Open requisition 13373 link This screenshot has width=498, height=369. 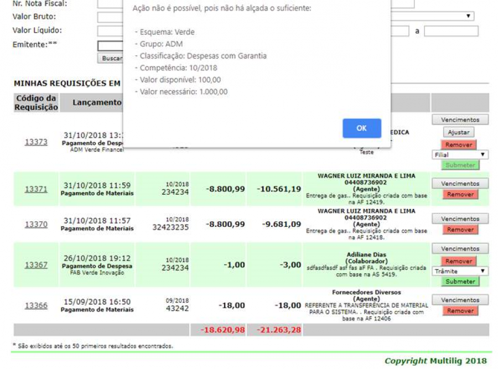coord(36,142)
